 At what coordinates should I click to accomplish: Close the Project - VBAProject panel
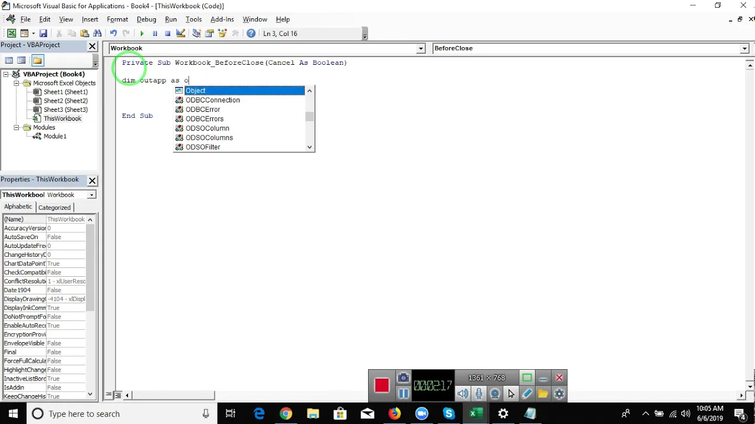tap(93, 46)
